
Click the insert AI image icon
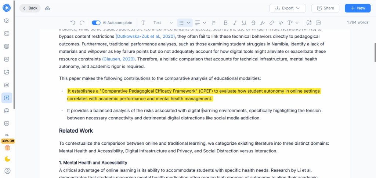click(309, 23)
